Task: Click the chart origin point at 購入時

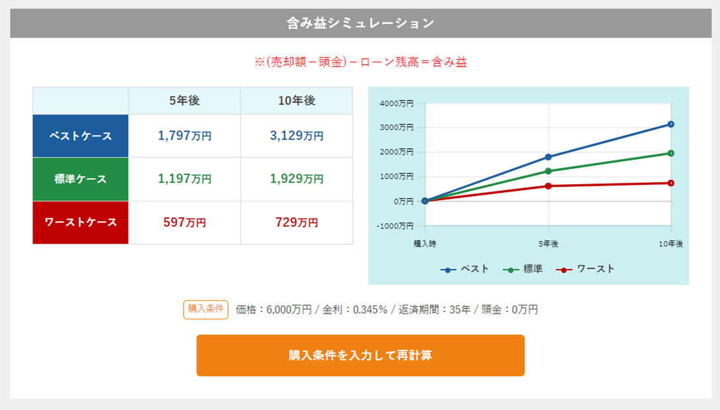Action: 425,201
